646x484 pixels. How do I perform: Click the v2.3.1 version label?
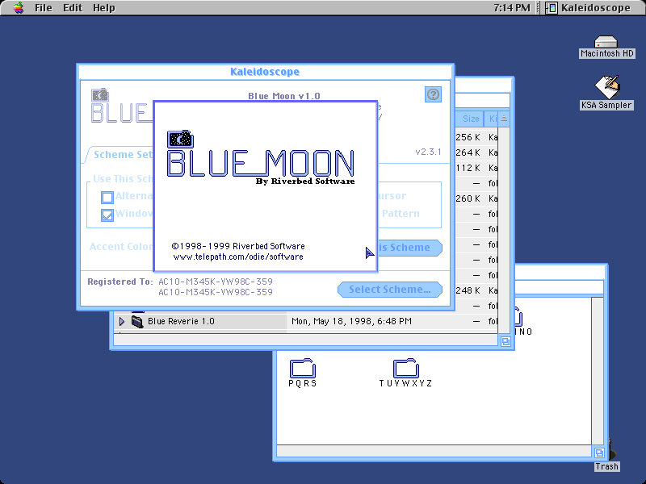pyautogui.click(x=428, y=152)
